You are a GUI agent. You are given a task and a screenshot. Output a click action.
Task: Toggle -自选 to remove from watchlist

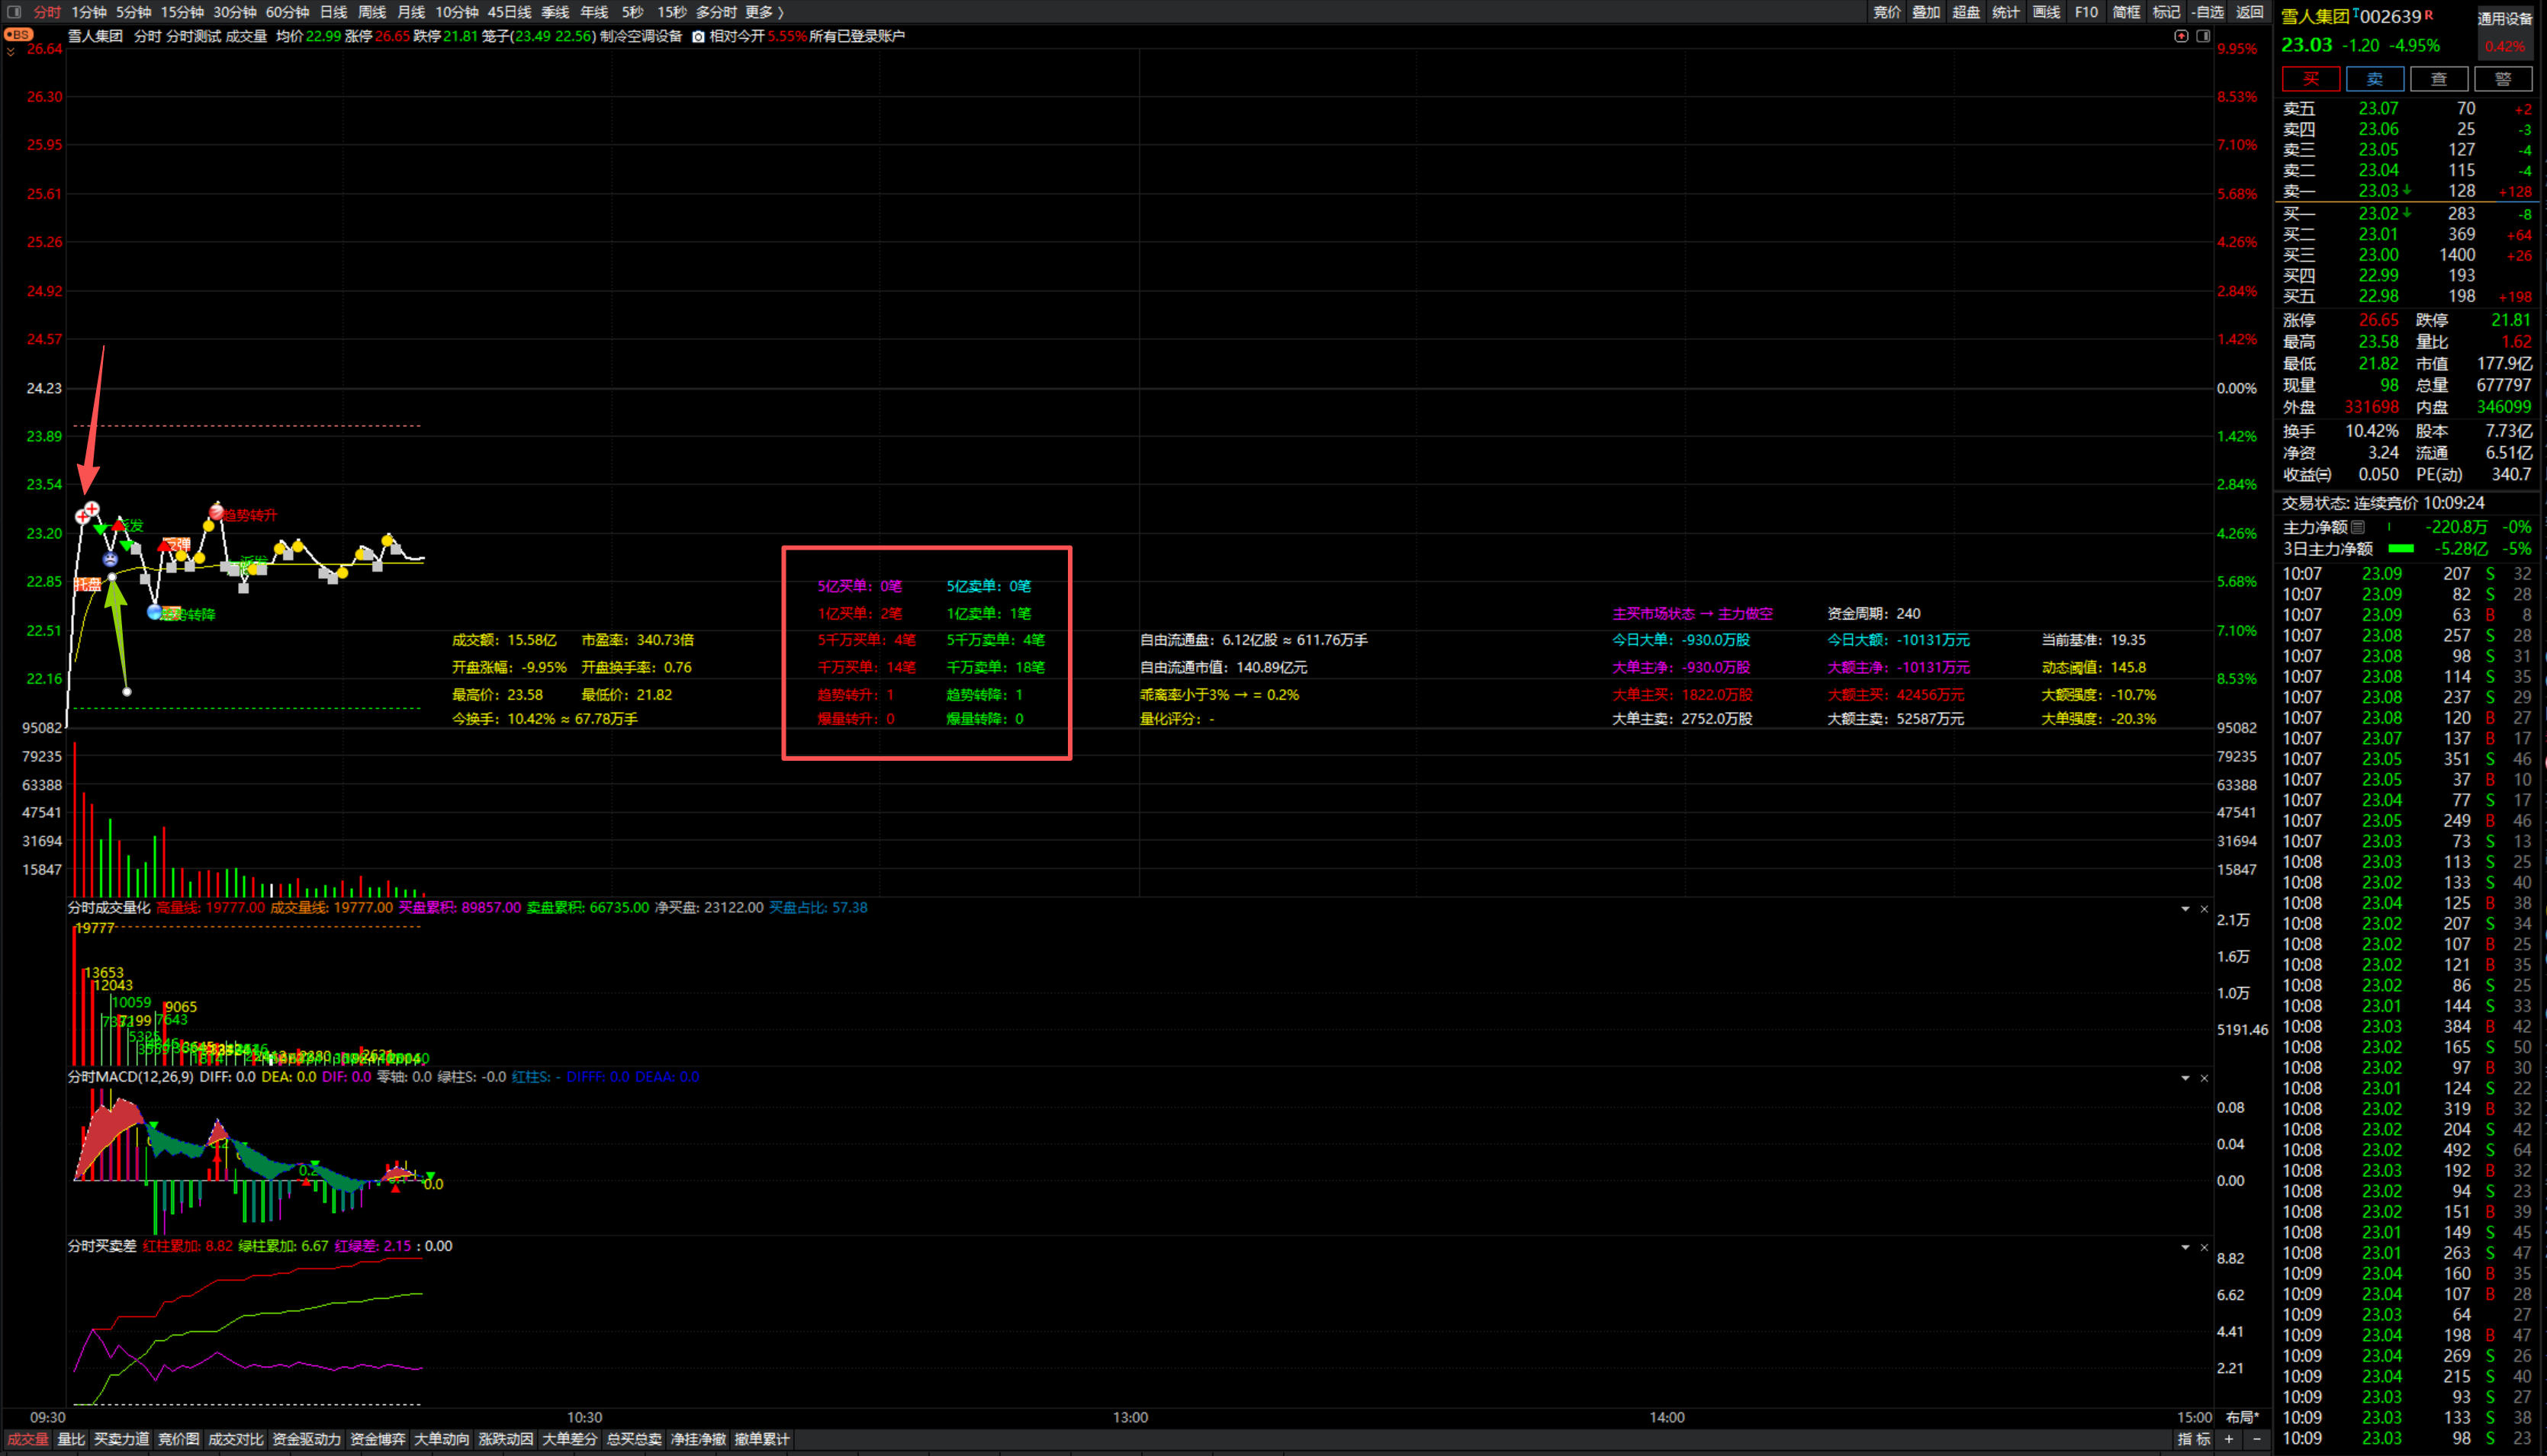pyautogui.click(x=2207, y=12)
